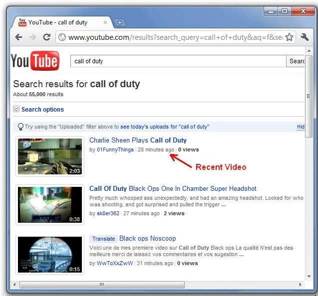The image size is (318, 296).
Task: Visit uploader sk8er362 channel
Action: tap(108, 213)
